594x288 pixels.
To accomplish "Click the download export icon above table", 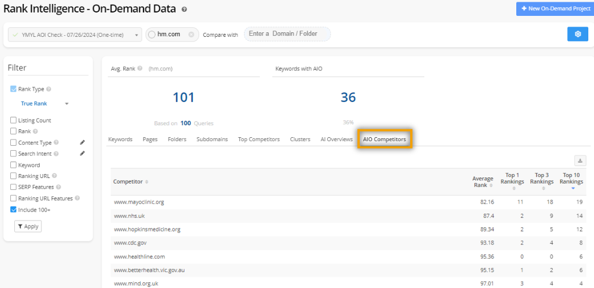I will 580,160.
